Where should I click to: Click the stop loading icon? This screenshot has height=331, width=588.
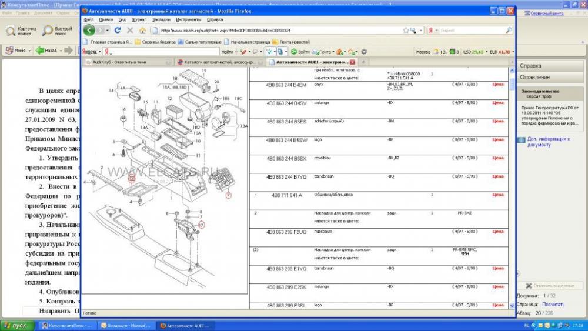click(x=129, y=30)
